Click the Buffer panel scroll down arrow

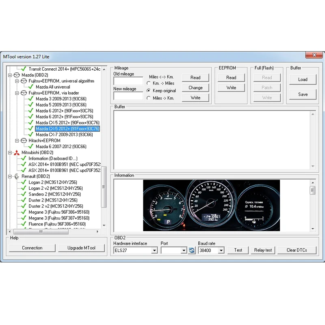coord(313,166)
